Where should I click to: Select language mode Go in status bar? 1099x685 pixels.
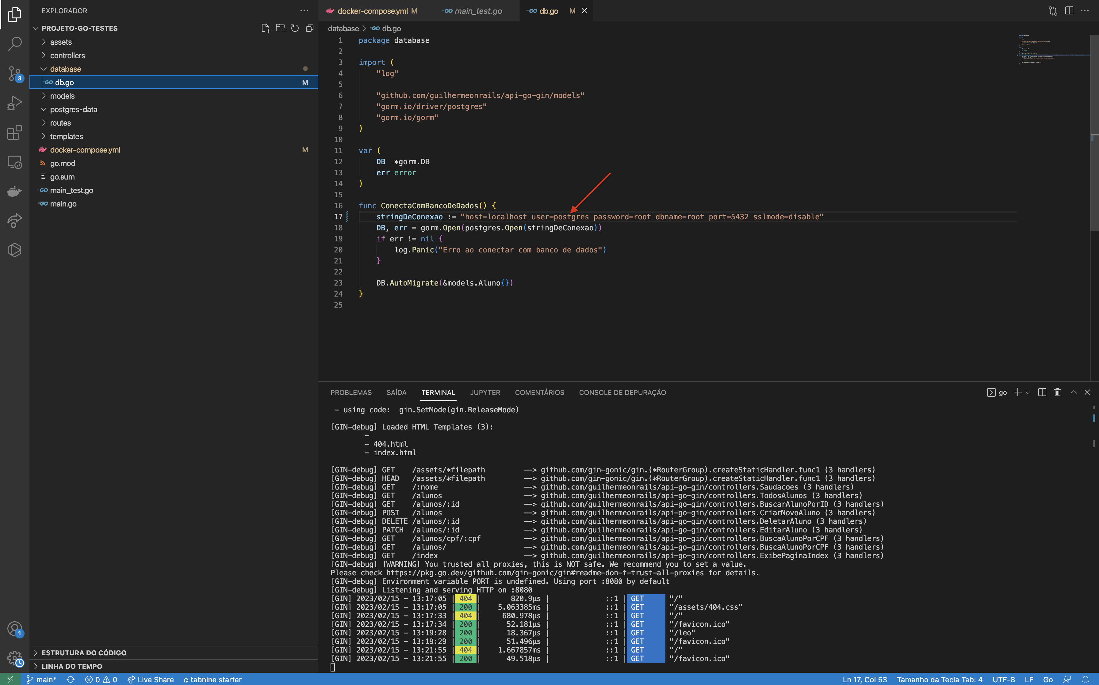[x=1048, y=679]
